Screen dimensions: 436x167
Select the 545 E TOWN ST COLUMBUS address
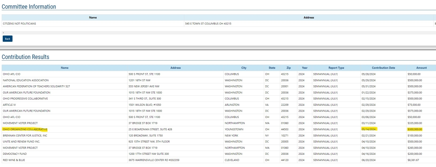tap(209, 23)
